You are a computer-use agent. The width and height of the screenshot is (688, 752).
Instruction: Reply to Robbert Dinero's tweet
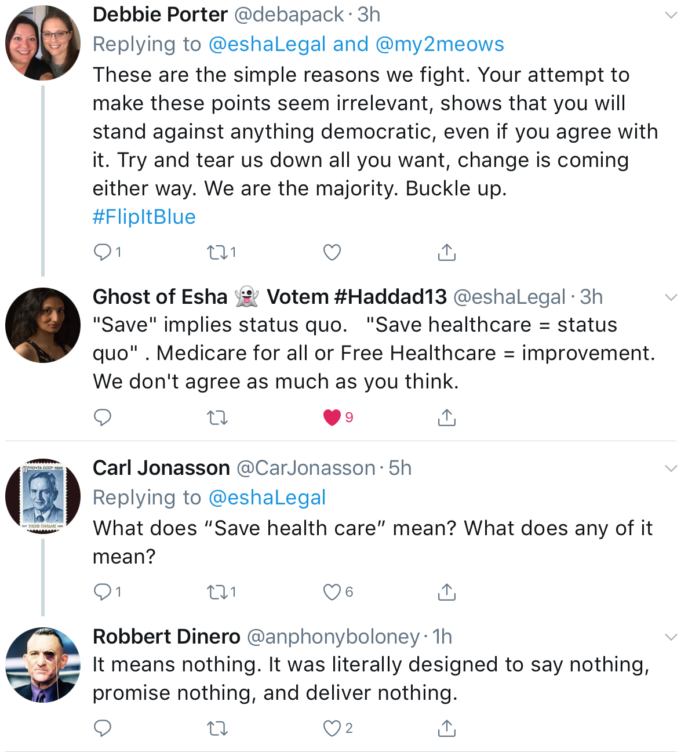pos(103,728)
